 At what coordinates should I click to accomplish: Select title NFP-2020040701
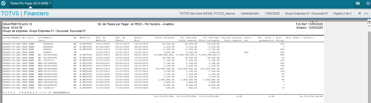tap(48, 85)
